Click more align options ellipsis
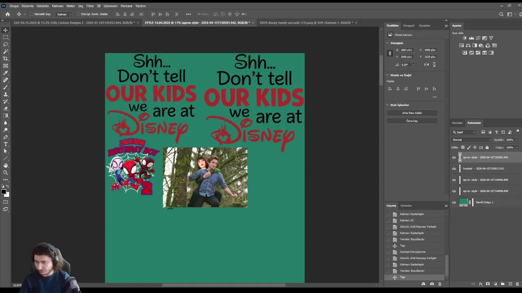Viewport: 522px width, 293px height. (435, 97)
